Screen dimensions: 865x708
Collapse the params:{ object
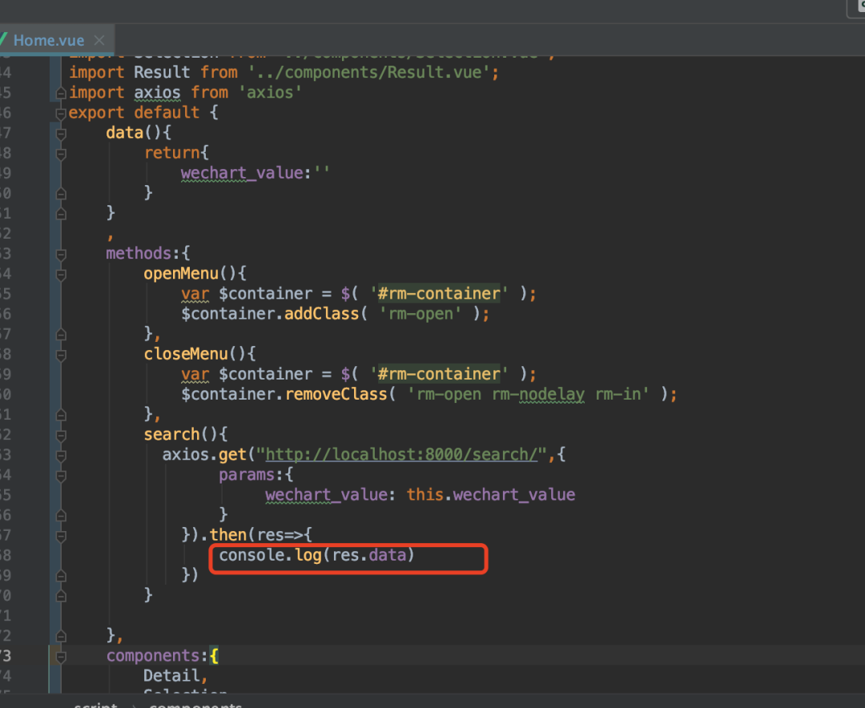click(61, 476)
